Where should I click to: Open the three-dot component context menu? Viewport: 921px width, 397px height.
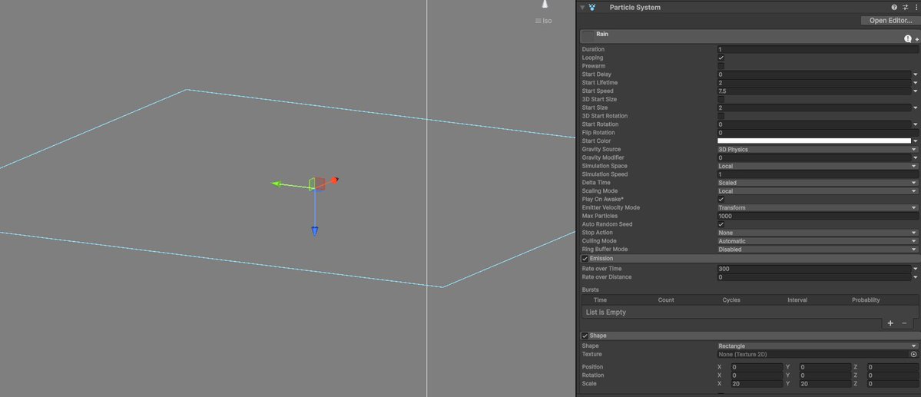(x=916, y=8)
